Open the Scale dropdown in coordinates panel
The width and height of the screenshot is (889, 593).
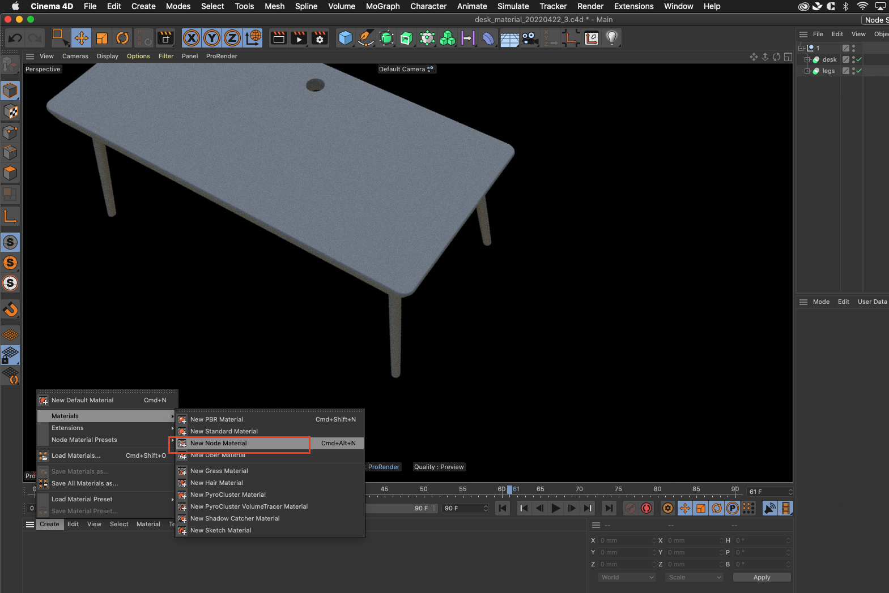click(x=695, y=577)
